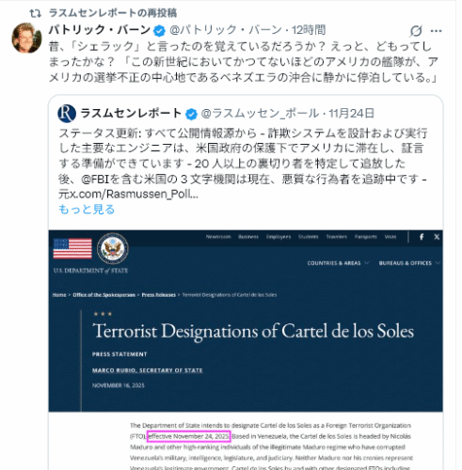Open Patrick Byrne's profile avatar

(x=26, y=38)
